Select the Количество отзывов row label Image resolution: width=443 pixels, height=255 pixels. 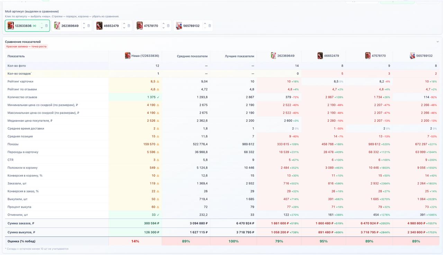[x=22, y=97]
